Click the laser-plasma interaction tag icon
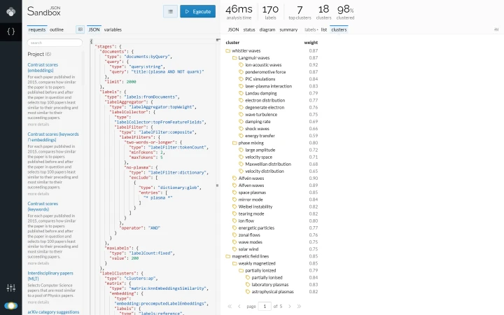504x315 pixels. tap(241, 86)
